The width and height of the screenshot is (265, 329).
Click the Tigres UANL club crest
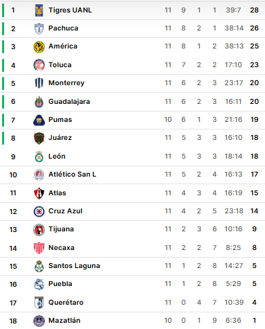pyautogui.click(x=39, y=10)
